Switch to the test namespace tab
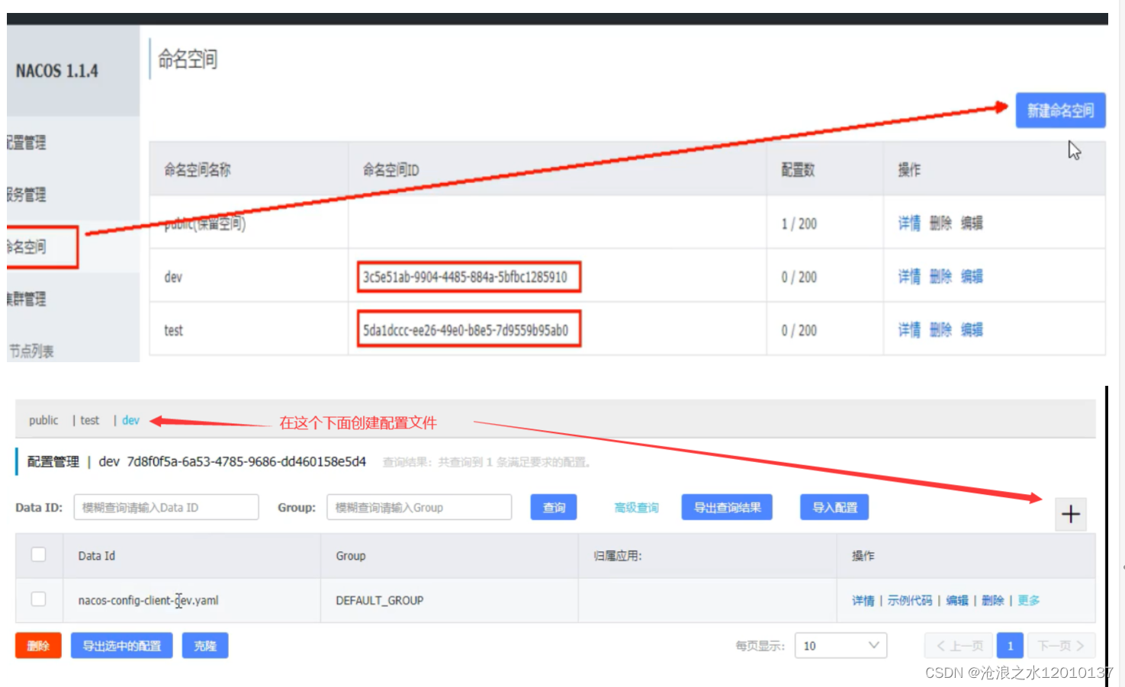Viewport: 1125px width, 687px height. click(x=90, y=420)
